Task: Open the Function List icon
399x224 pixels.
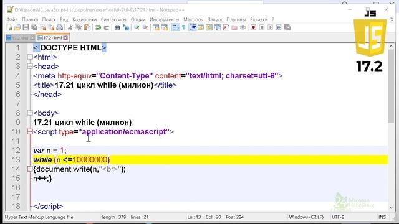Action: (x=226, y=27)
